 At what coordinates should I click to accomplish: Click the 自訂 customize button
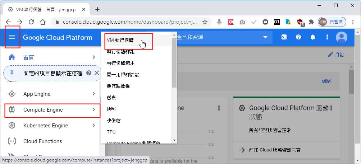coord(336,55)
